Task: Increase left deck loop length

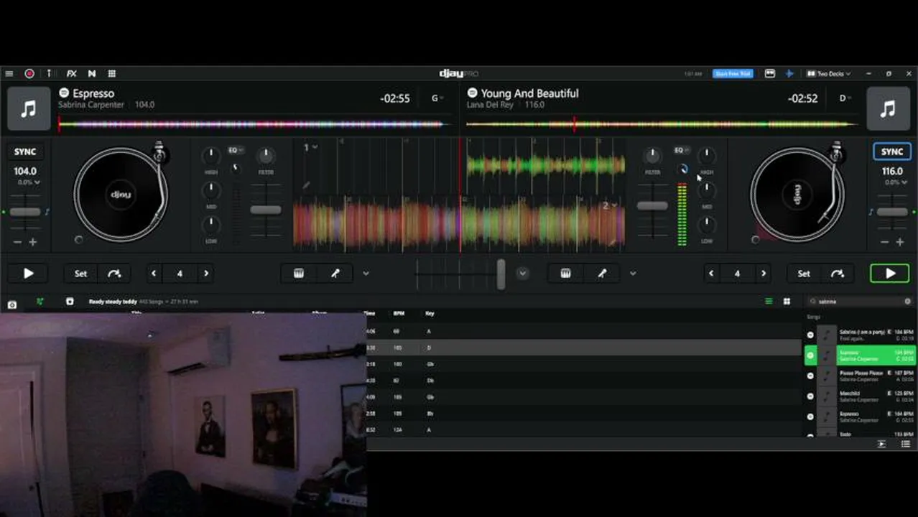Action: coord(206,274)
